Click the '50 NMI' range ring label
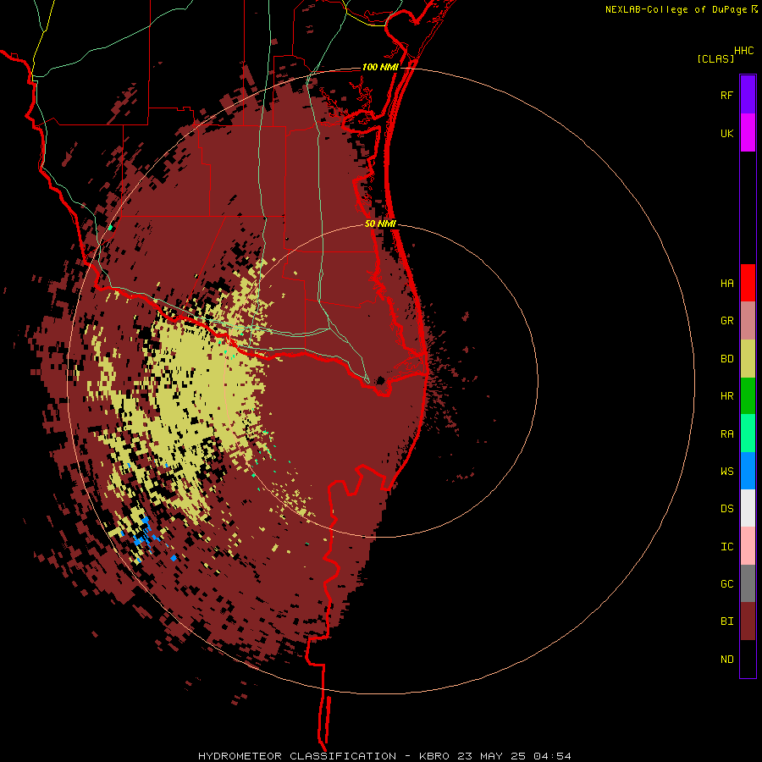The image size is (762, 762). 380,224
